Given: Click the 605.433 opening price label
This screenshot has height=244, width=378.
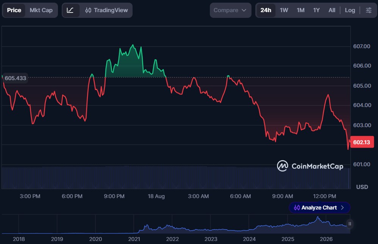Looking at the screenshot, I should tap(16, 78).
